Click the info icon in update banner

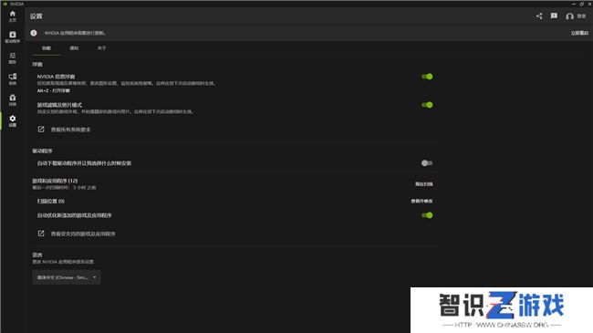(x=34, y=33)
